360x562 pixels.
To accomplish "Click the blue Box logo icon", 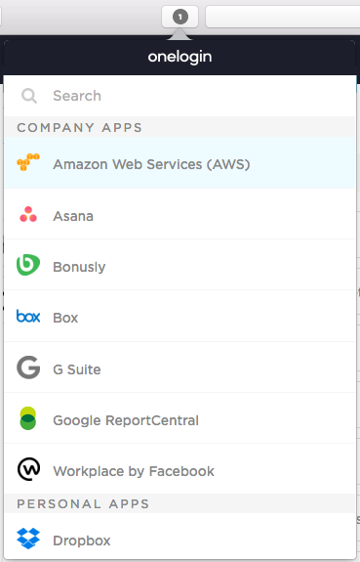I will pyautogui.click(x=28, y=317).
